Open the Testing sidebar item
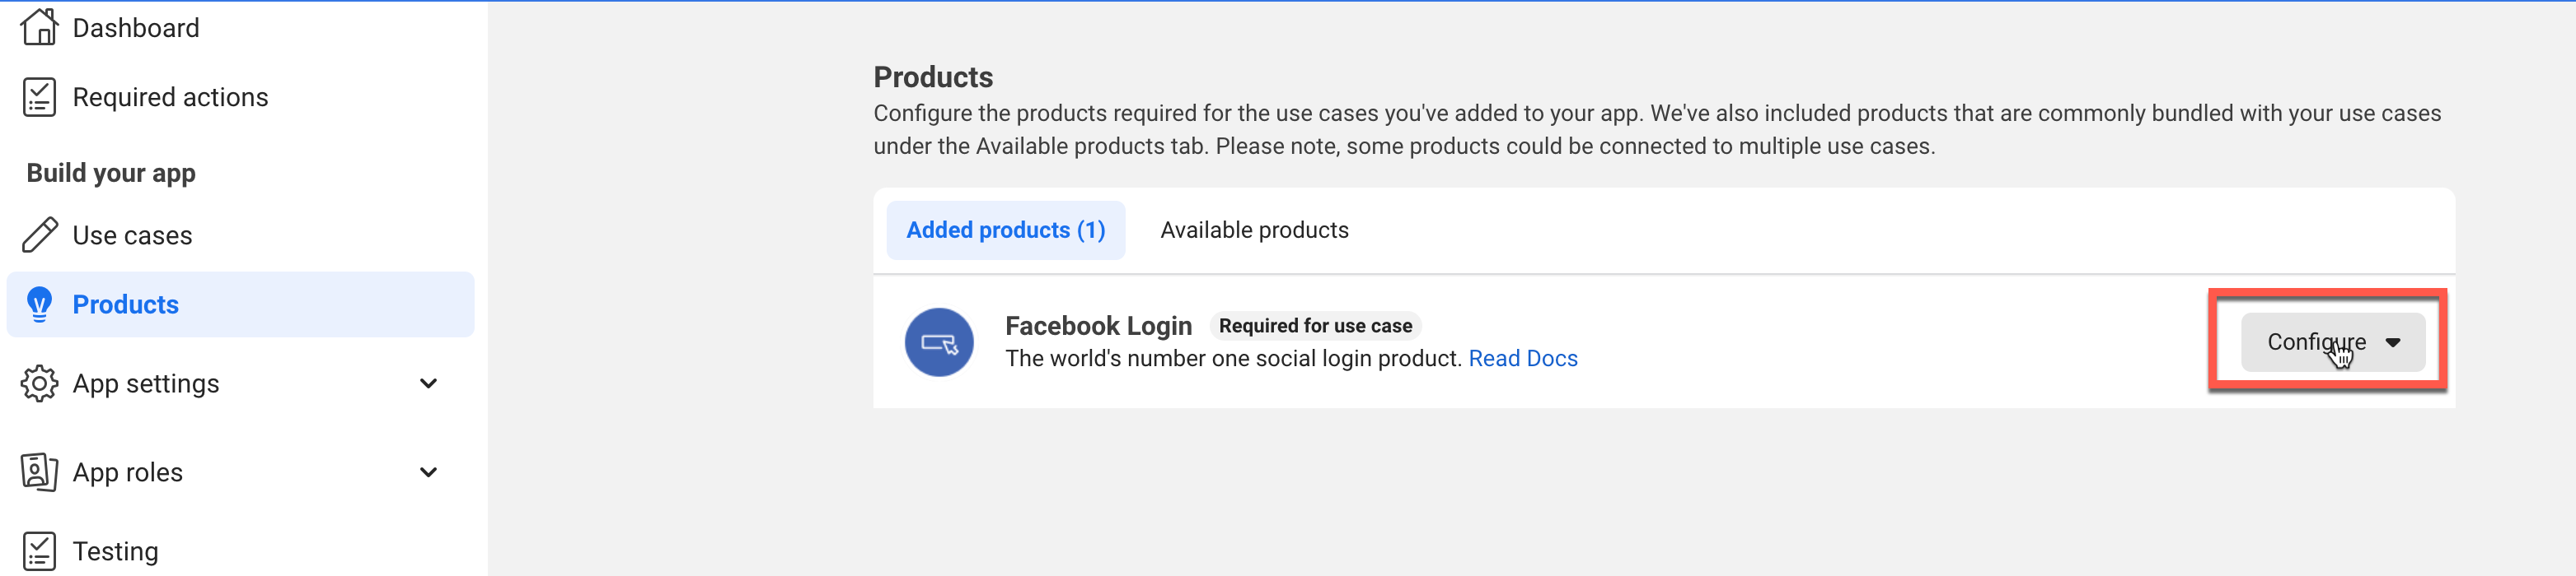The image size is (2576, 576). tap(115, 551)
